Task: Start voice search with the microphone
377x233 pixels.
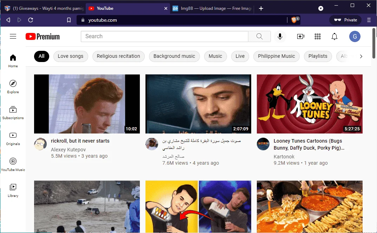Action: point(280,36)
